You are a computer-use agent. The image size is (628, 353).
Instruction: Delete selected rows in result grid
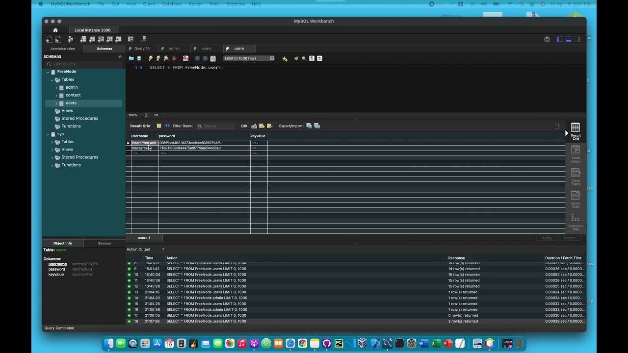pos(269,126)
